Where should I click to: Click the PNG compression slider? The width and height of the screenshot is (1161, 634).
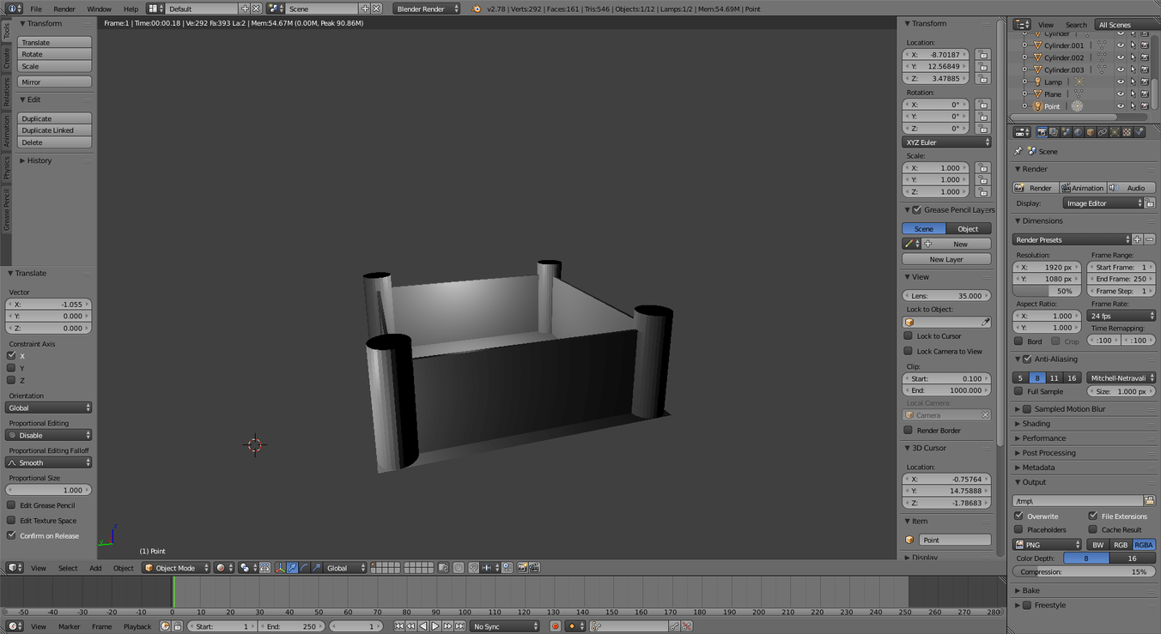click(x=1084, y=571)
